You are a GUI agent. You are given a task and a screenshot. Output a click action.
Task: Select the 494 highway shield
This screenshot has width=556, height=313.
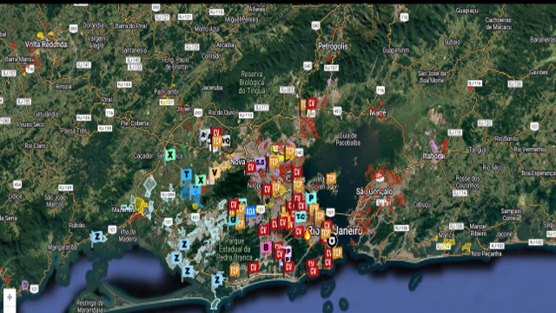click(x=17, y=184)
